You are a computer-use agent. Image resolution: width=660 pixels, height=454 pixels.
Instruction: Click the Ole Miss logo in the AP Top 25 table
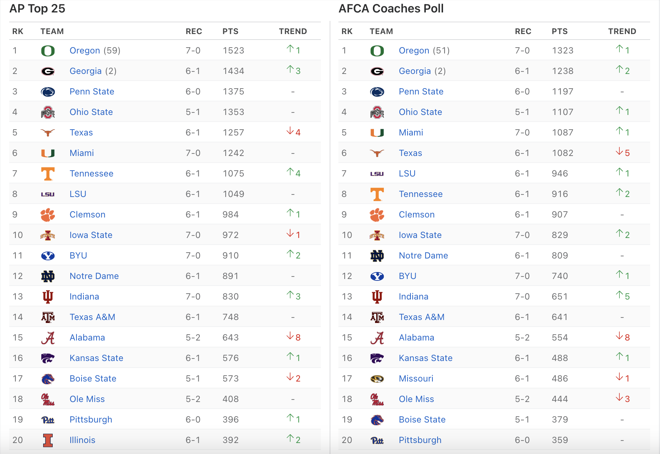click(x=48, y=399)
